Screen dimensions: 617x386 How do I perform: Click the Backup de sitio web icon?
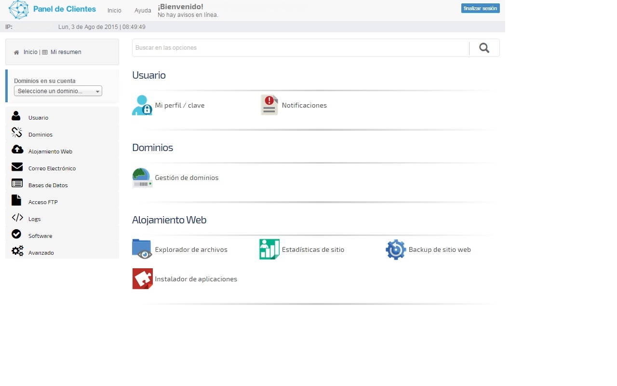[396, 249]
